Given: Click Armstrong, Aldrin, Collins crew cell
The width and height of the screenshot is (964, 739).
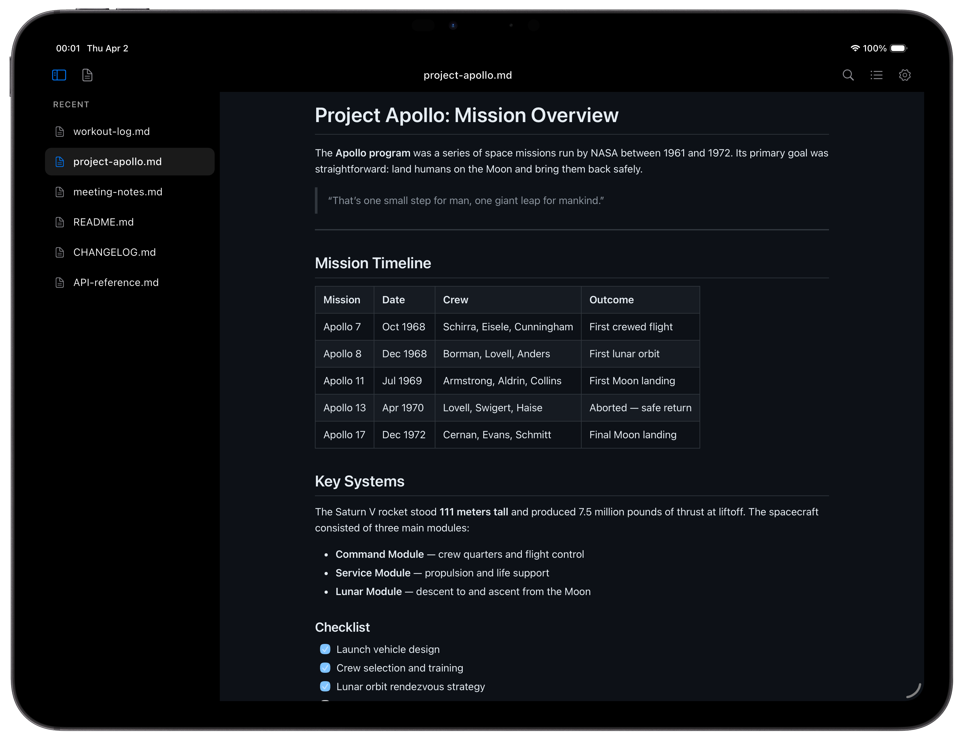Looking at the screenshot, I should point(508,381).
